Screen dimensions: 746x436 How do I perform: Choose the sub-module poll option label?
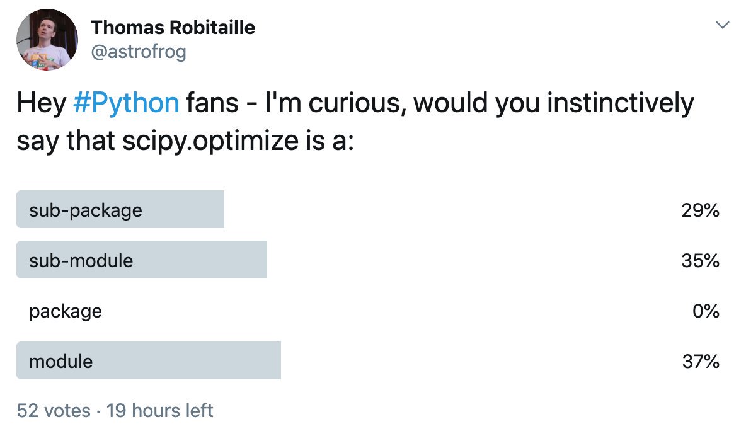click(81, 260)
